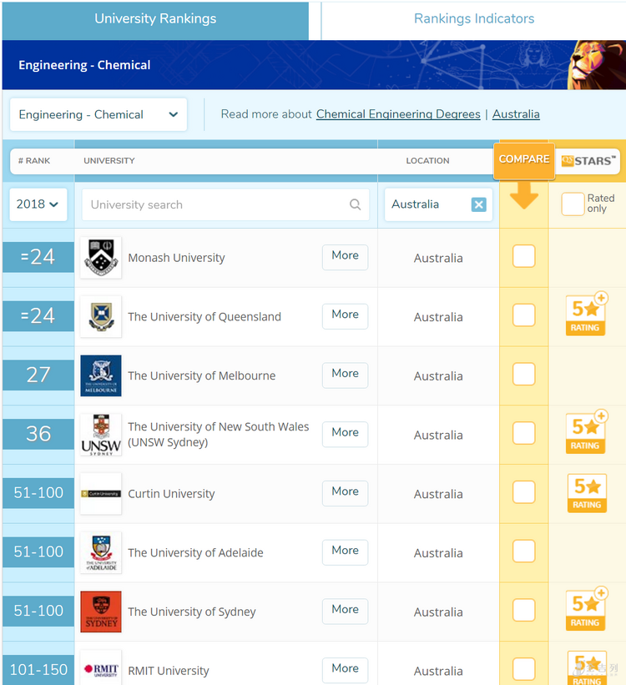Image resolution: width=626 pixels, height=685 pixels.
Task: Open University of Sydney logo
Action: pos(101,612)
